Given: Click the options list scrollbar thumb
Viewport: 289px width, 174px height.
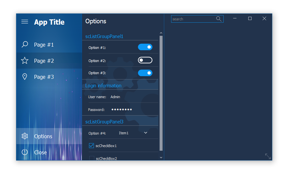Looking at the screenshot, I should (x=161, y=93).
